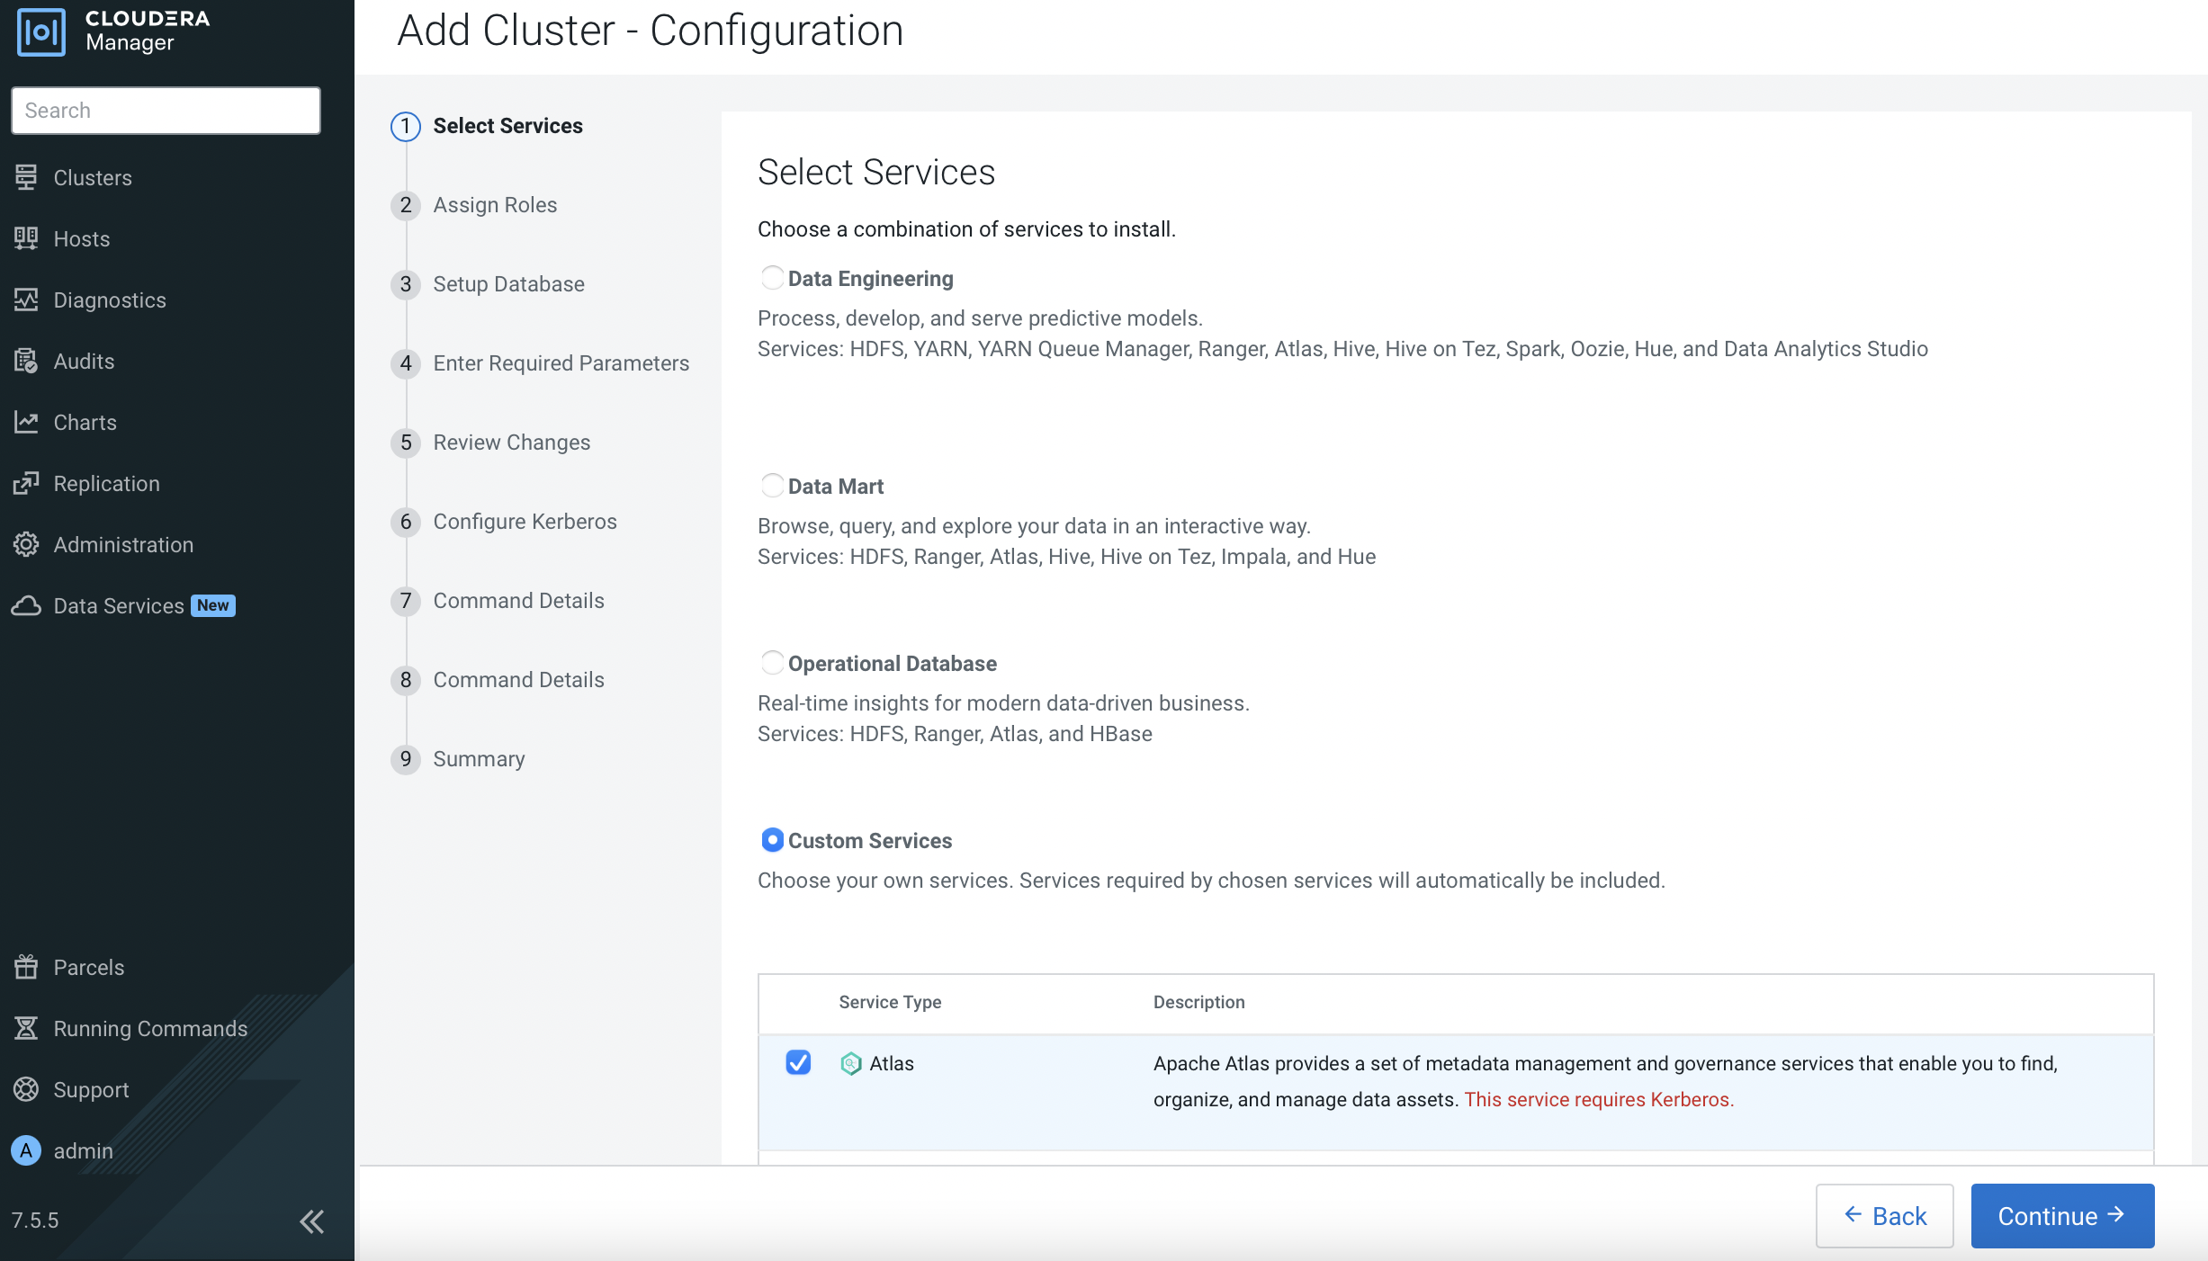Click the Audits clipboard icon
This screenshot has height=1261, width=2208.
(x=26, y=361)
